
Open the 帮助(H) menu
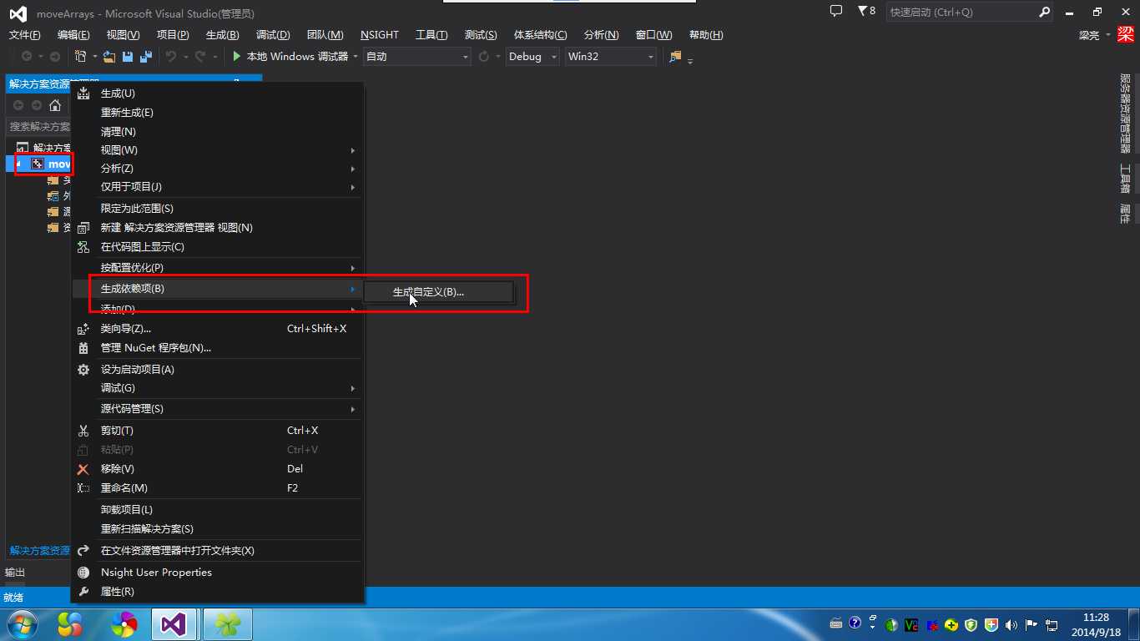tap(706, 35)
